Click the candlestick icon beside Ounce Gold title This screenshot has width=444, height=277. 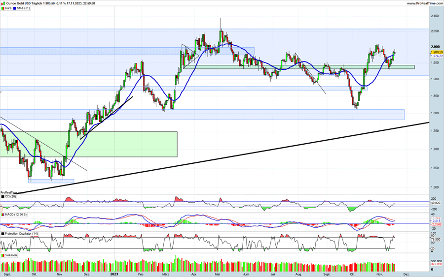(2, 3)
